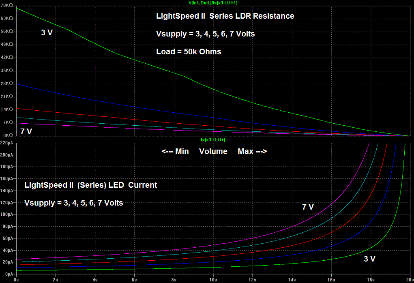This screenshot has height=283, width=414.
Task: Click the 35KΩ y-axis tick label
Action: point(6,71)
